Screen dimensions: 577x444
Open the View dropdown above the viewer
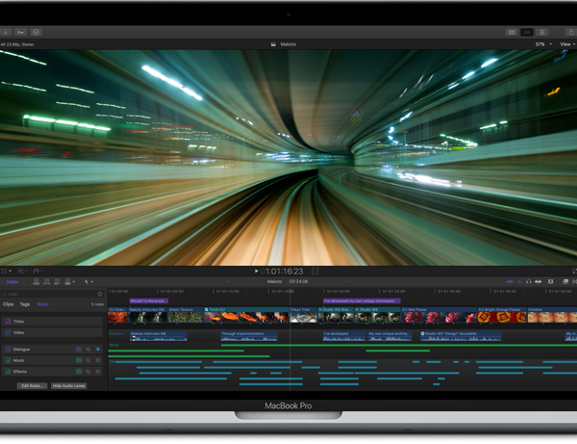pos(568,44)
